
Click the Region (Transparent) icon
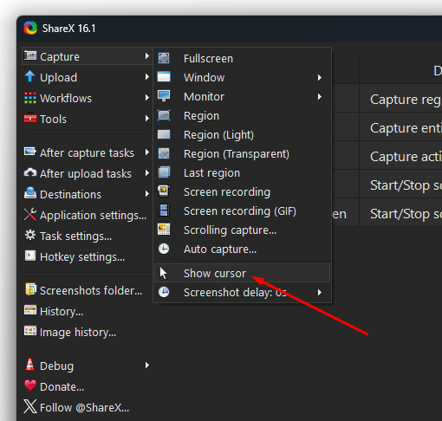click(164, 153)
